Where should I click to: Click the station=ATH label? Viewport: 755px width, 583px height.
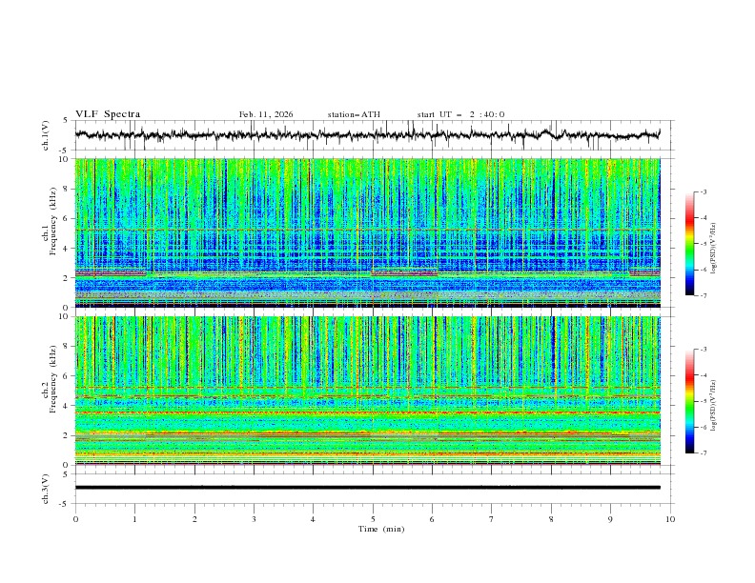[354, 114]
